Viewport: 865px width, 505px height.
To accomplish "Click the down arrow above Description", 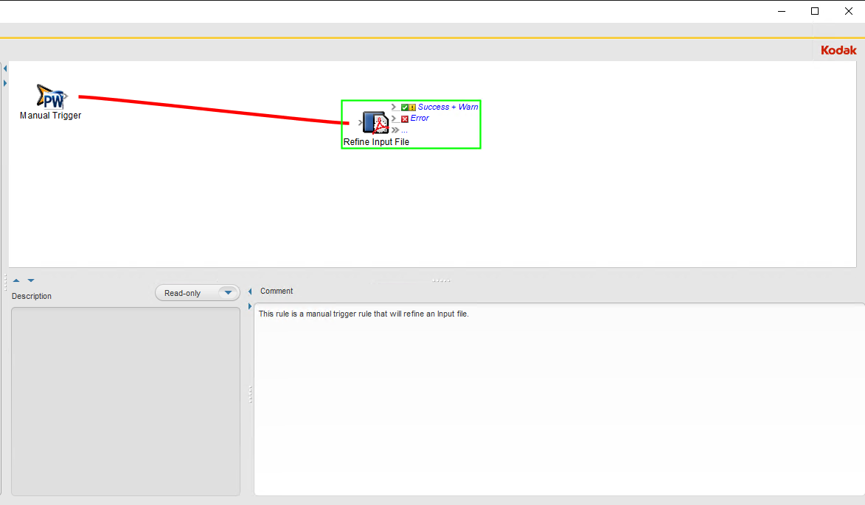I will pos(31,280).
